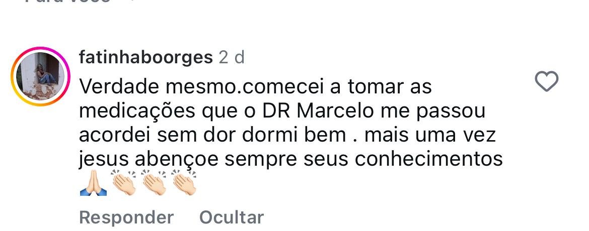Click the line "jesus abençoe sempre seus conhecimentos"
Screen dimensions: 589x231
[291, 159]
